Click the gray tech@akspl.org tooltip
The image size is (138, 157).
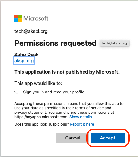[x=115, y=43]
